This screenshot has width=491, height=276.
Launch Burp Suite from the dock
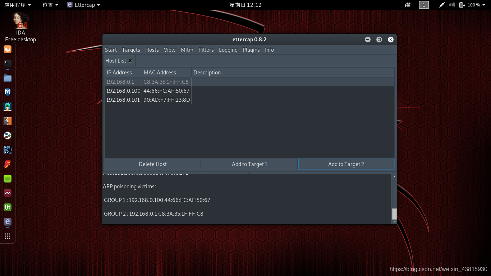coord(8,121)
